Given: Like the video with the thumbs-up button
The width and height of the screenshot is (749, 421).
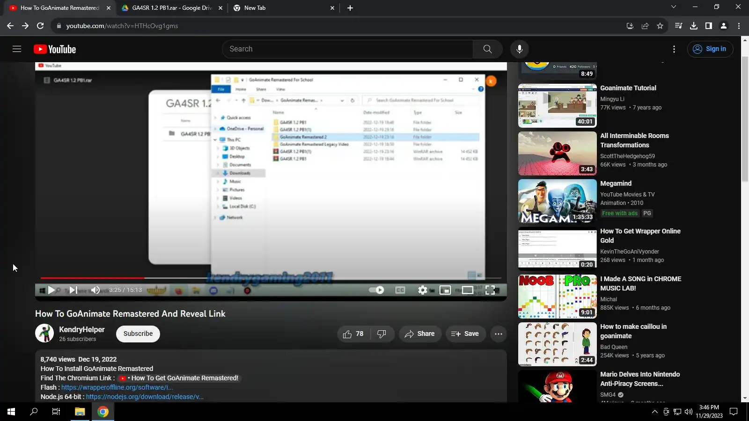Looking at the screenshot, I should 353,334.
